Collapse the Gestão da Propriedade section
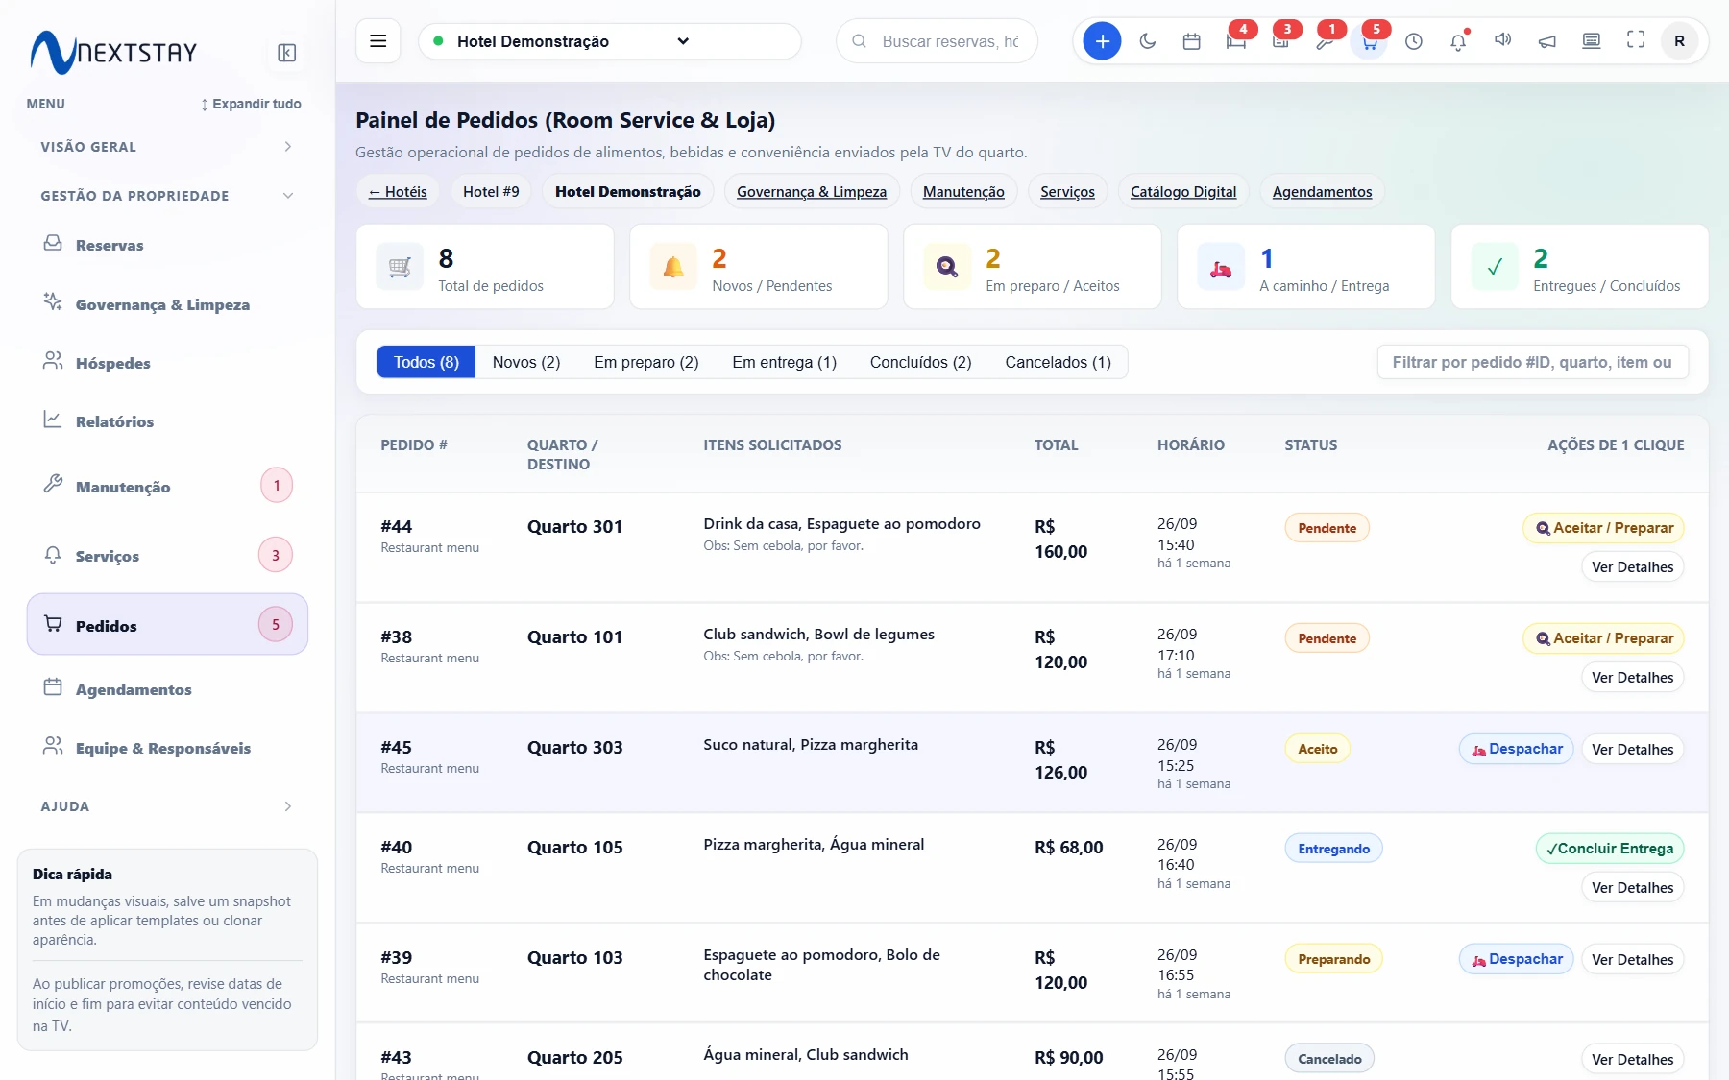The height and width of the screenshot is (1080, 1729). (x=167, y=196)
